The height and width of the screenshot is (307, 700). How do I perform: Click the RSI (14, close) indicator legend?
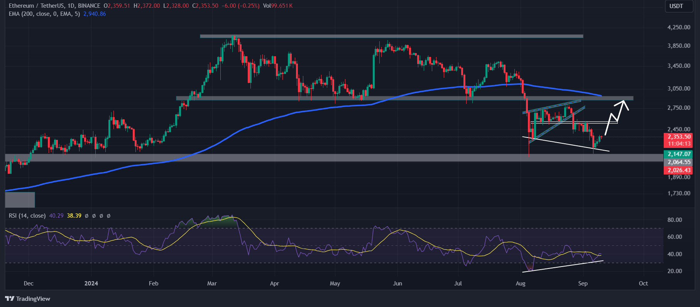pyautogui.click(x=27, y=216)
